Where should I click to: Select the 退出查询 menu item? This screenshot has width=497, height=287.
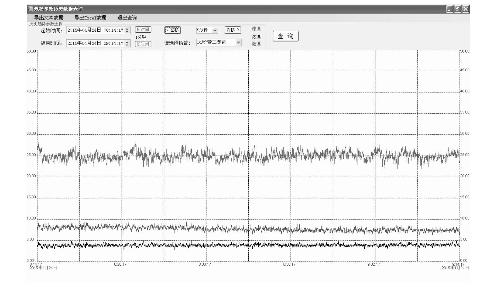click(x=127, y=18)
